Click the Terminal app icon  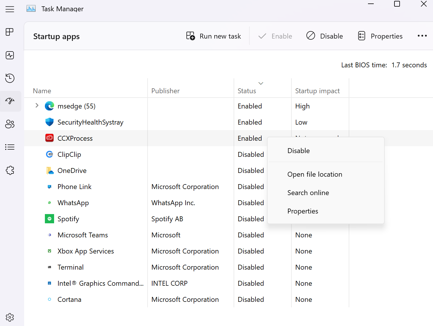(x=49, y=267)
